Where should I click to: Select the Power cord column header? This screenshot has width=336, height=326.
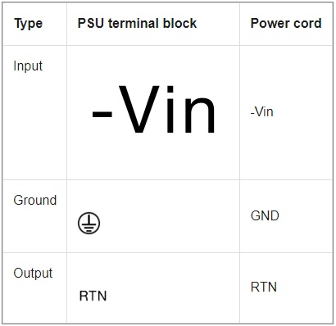pos(286,24)
